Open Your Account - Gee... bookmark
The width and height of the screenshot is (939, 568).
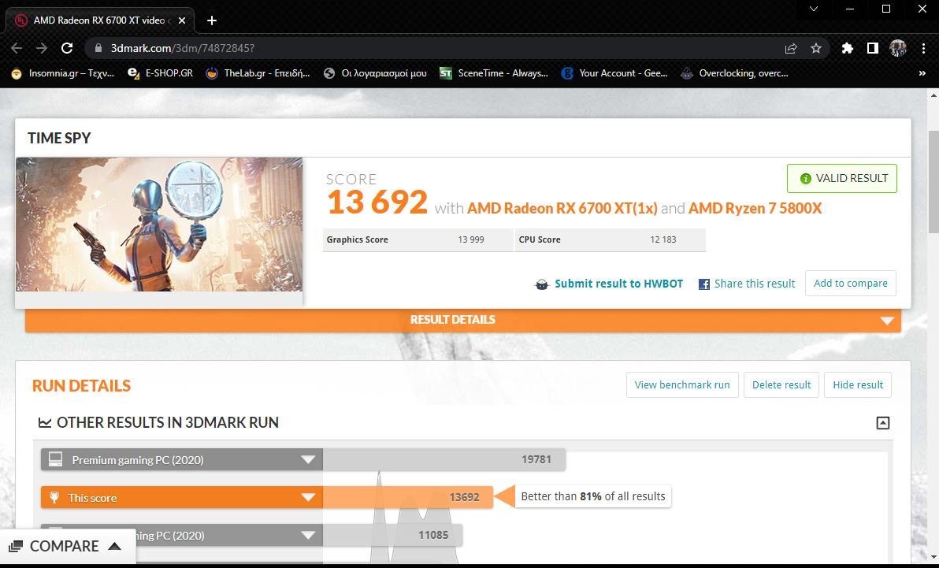pos(614,73)
